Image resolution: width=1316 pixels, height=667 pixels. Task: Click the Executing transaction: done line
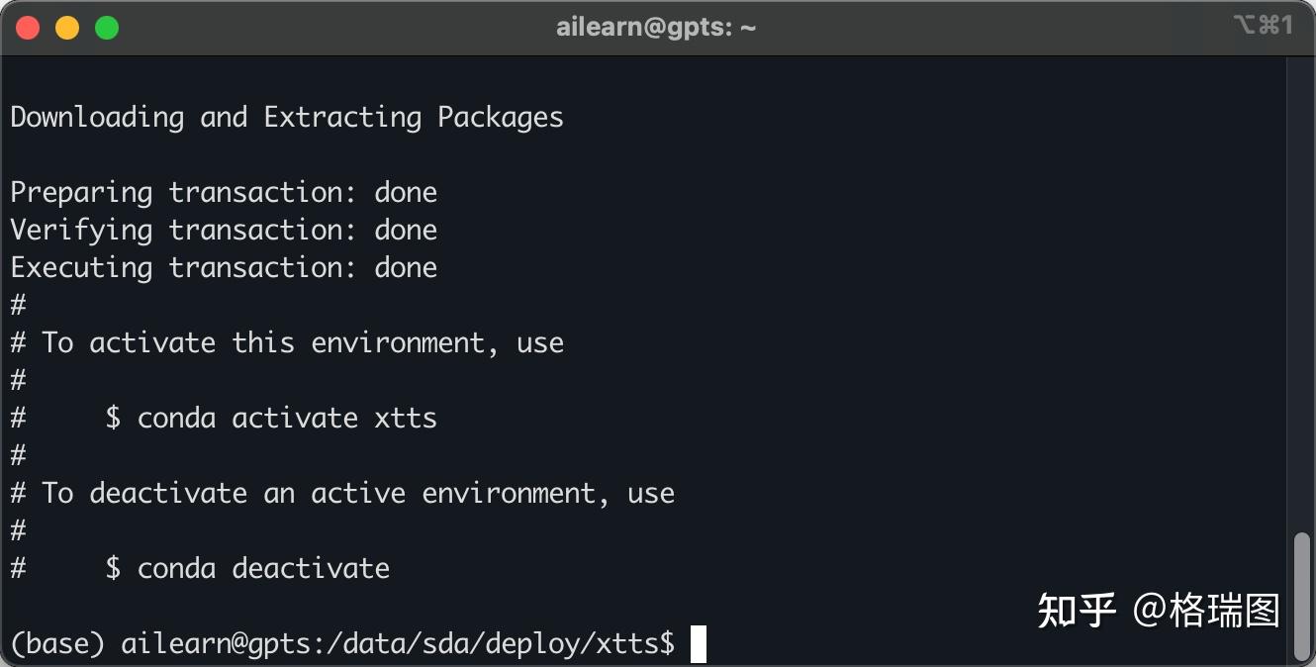(224, 267)
